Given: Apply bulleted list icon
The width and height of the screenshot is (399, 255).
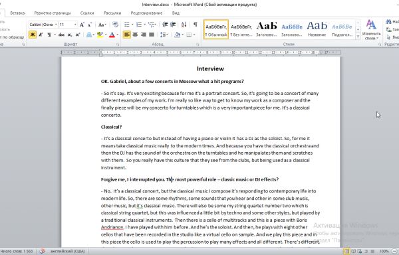Looking at the screenshot, I should click(x=127, y=25).
